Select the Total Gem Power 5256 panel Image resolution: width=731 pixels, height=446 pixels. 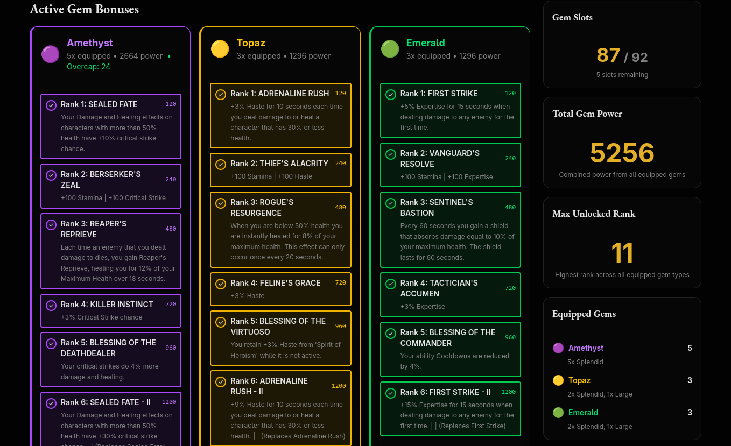pyautogui.click(x=622, y=143)
